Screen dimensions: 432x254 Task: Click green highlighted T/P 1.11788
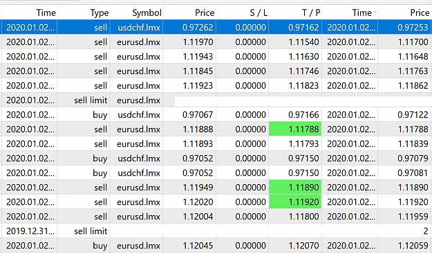point(295,129)
